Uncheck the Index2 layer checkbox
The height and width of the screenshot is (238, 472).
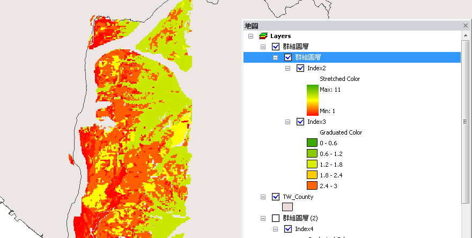tap(300, 68)
